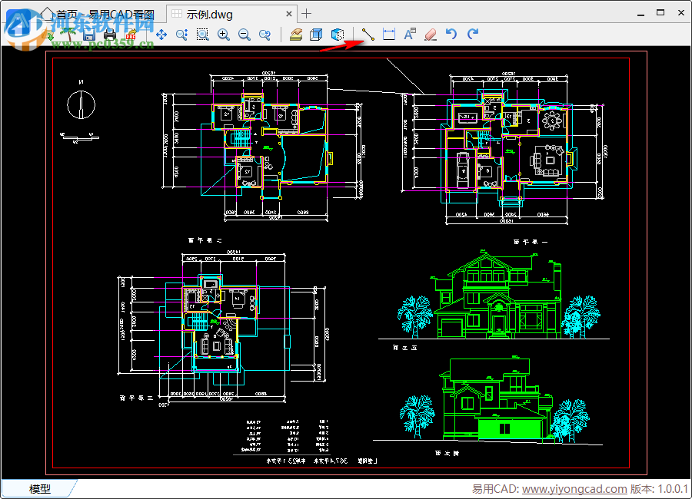Choose the text annotation tool

coord(410,35)
